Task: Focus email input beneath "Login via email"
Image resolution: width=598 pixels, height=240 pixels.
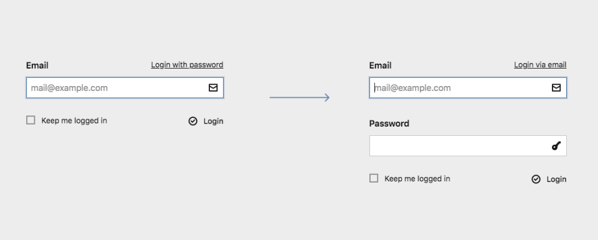Action: pyautogui.click(x=468, y=88)
